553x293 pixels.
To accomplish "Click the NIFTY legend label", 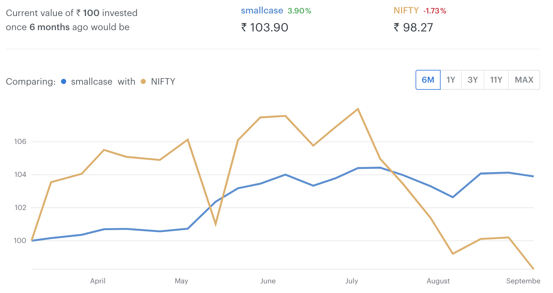I will coord(163,82).
